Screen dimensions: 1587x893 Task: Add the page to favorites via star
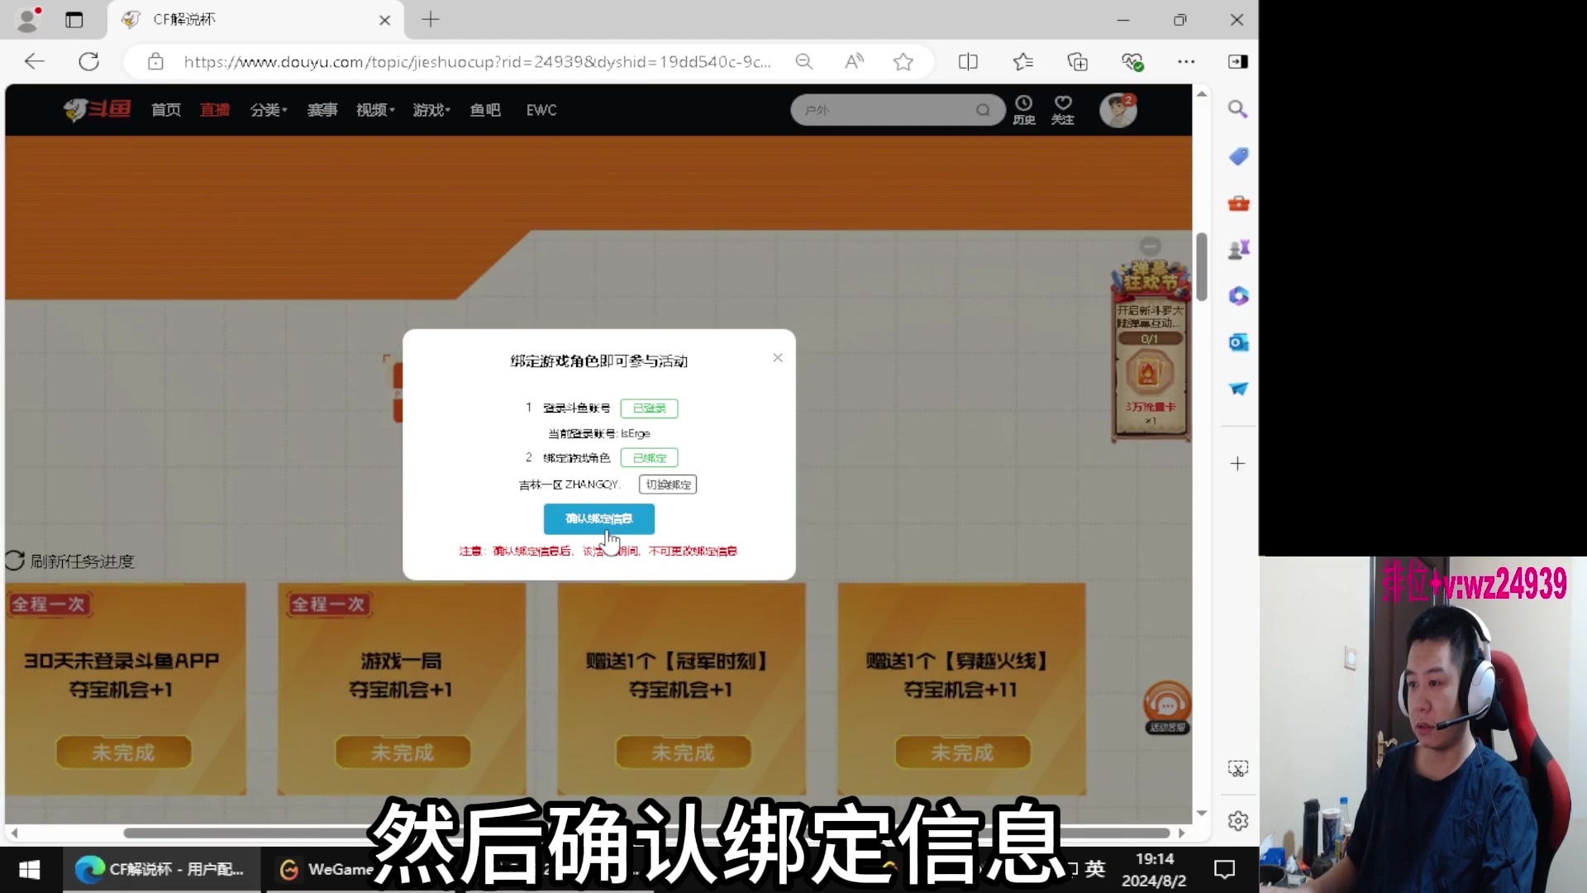(x=903, y=61)
